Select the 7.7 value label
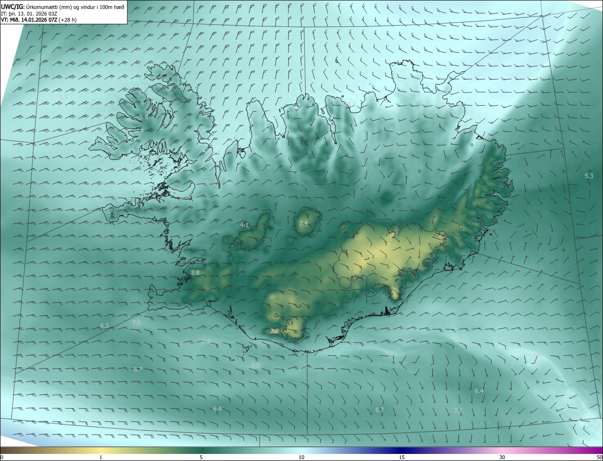Viewport: 603px width, 461px height. point(458,411)
